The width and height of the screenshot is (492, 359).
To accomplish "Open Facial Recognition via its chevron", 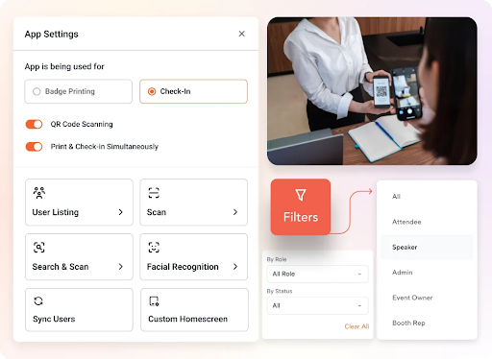I will coord(235,267).
